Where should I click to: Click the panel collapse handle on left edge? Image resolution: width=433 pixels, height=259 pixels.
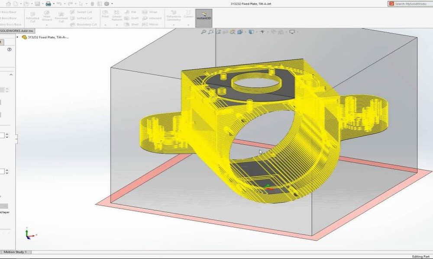[x=17, y=138]
